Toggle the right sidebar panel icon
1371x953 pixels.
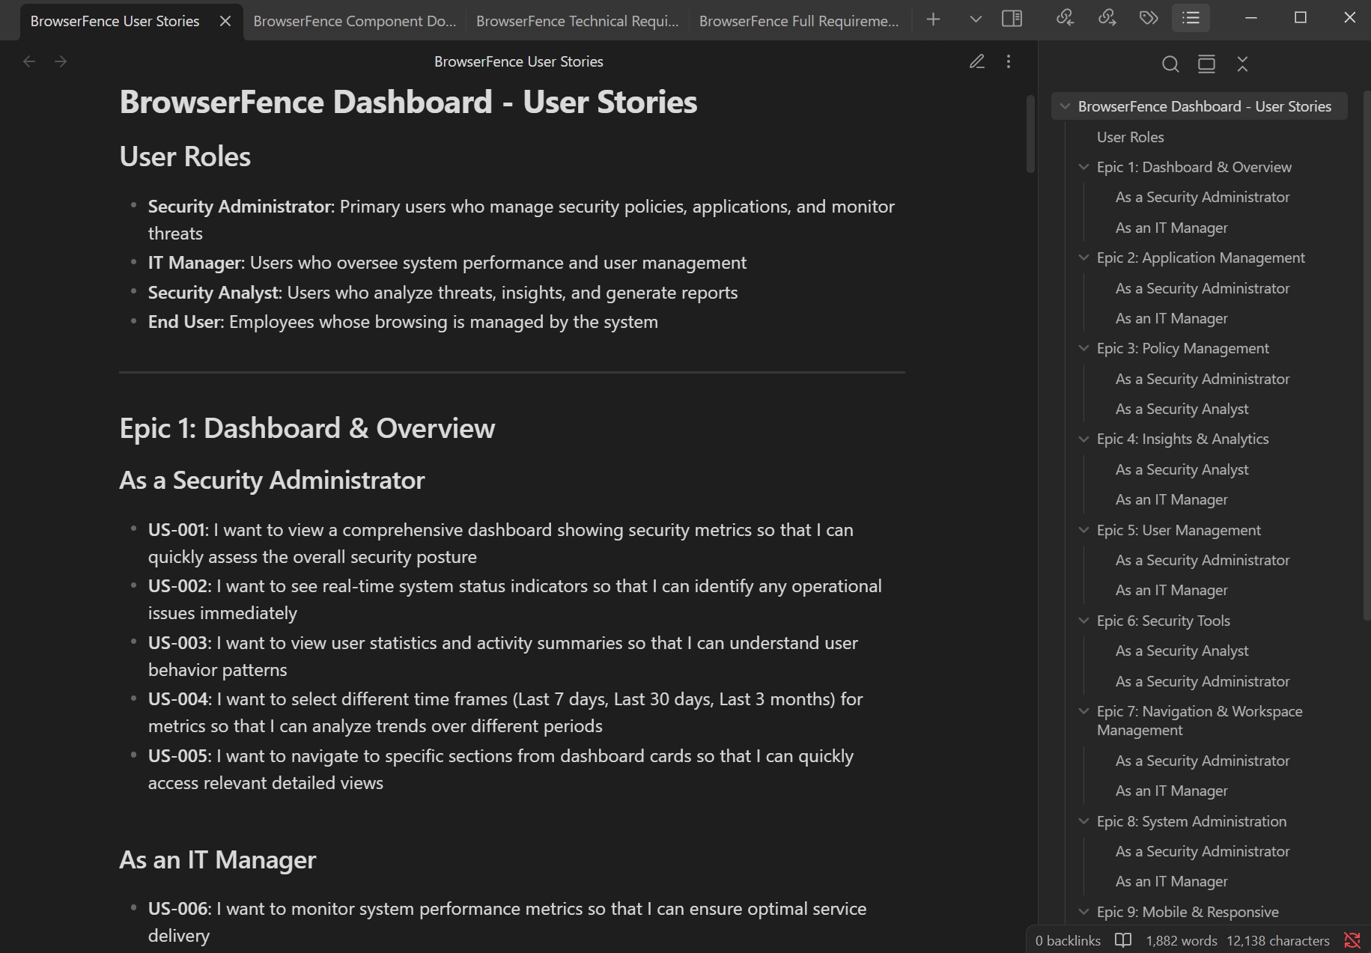(1012, 19)
